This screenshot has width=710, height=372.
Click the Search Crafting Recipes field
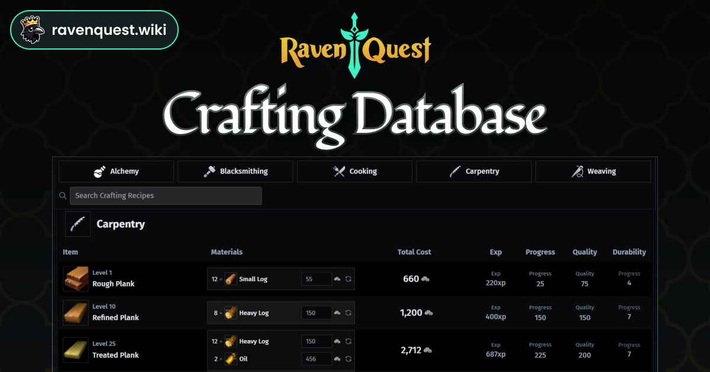coord(166,195)
